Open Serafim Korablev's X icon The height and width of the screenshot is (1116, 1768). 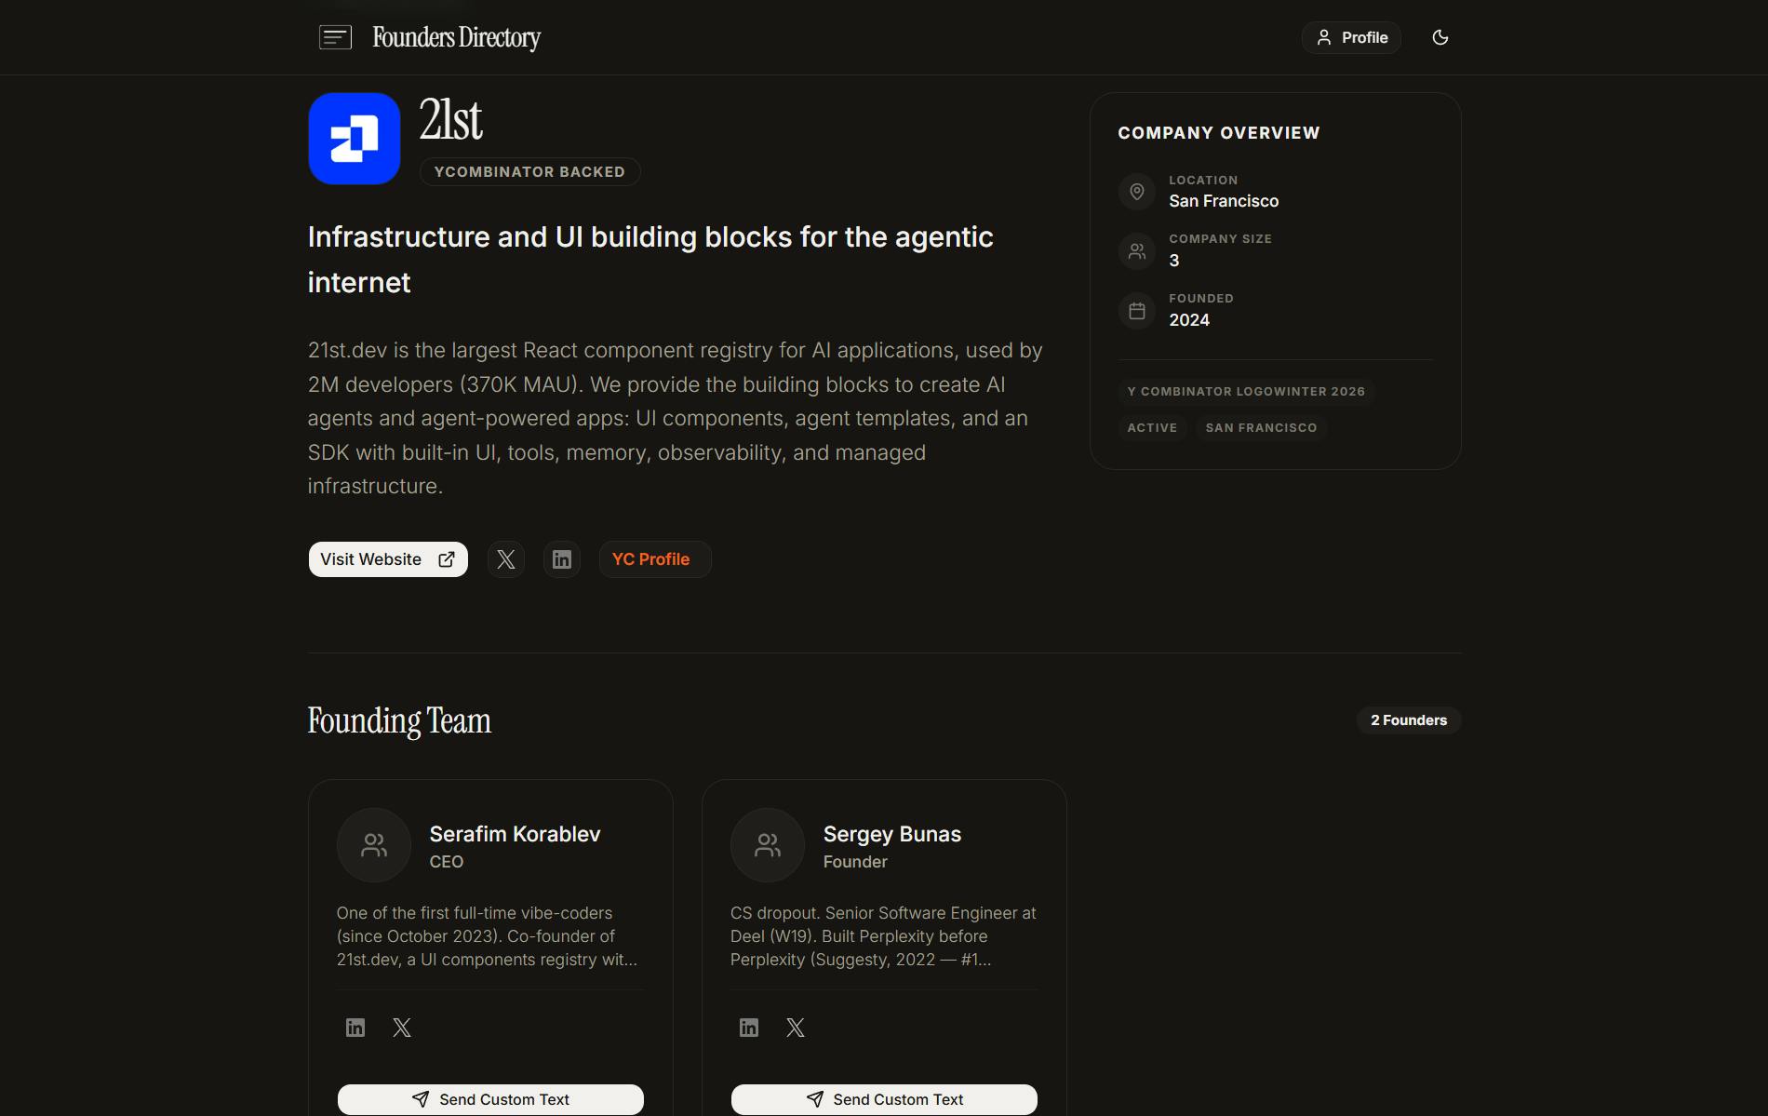point(402,1028)
